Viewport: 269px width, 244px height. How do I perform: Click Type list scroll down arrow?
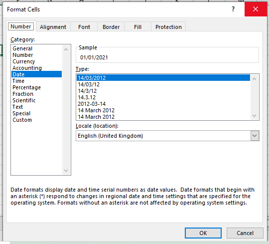pyautogui.click(x=255, y=115)
